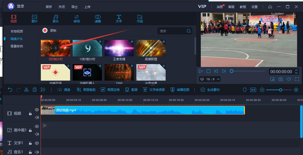Click 关闭 in the top menu
The width and height of the screenshot is (303, 155).
tap(62, 7)
